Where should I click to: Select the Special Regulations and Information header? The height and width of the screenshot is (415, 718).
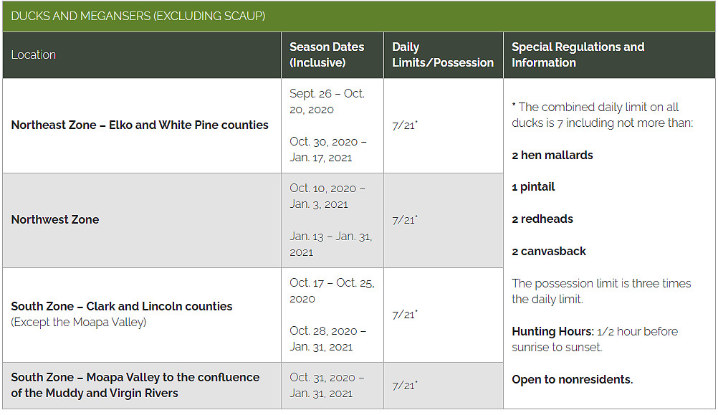coord(578,54)
